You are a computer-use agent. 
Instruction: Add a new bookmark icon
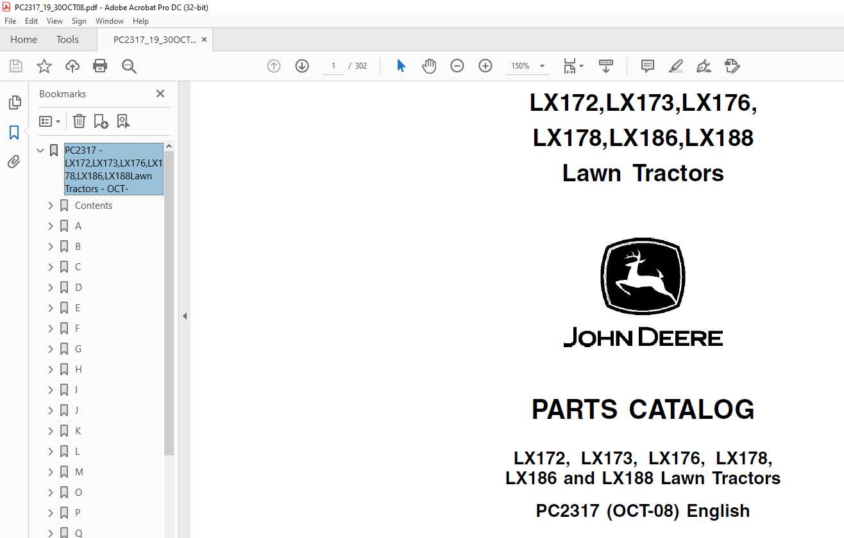click(101, 121)
